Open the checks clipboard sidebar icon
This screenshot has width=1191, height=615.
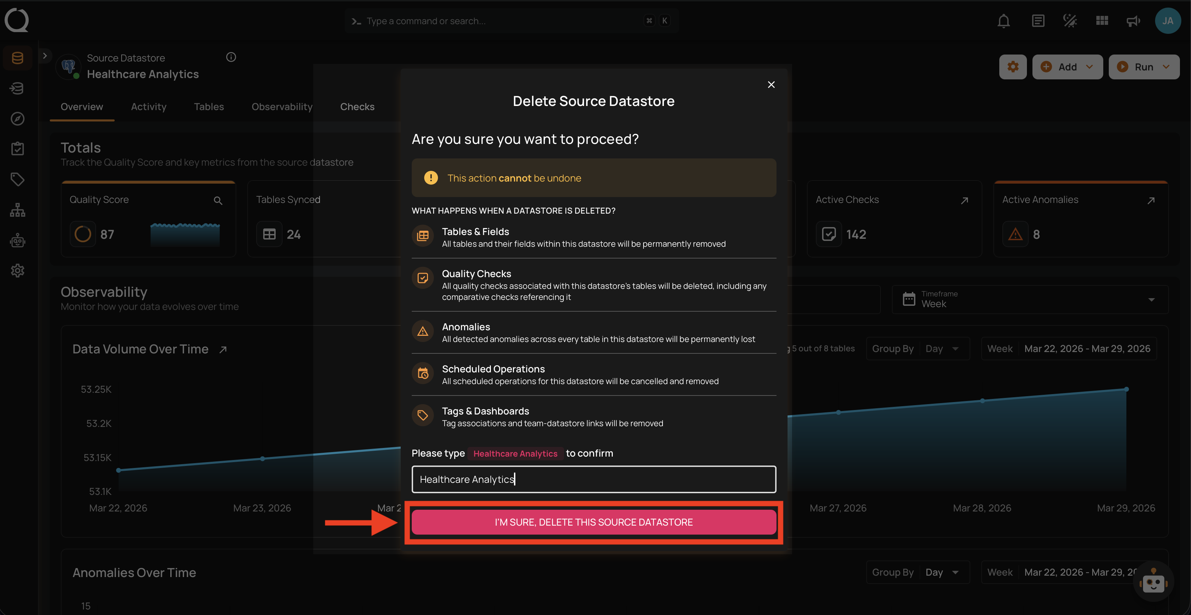coord(18,149)
